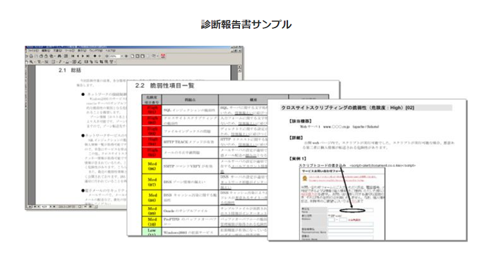Go to first page with toolbar arrow
The height and width of the screenshot is (262, 494).
click(x=73, y=56)
